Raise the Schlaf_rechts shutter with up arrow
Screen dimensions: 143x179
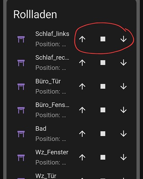tap(82, 63)
